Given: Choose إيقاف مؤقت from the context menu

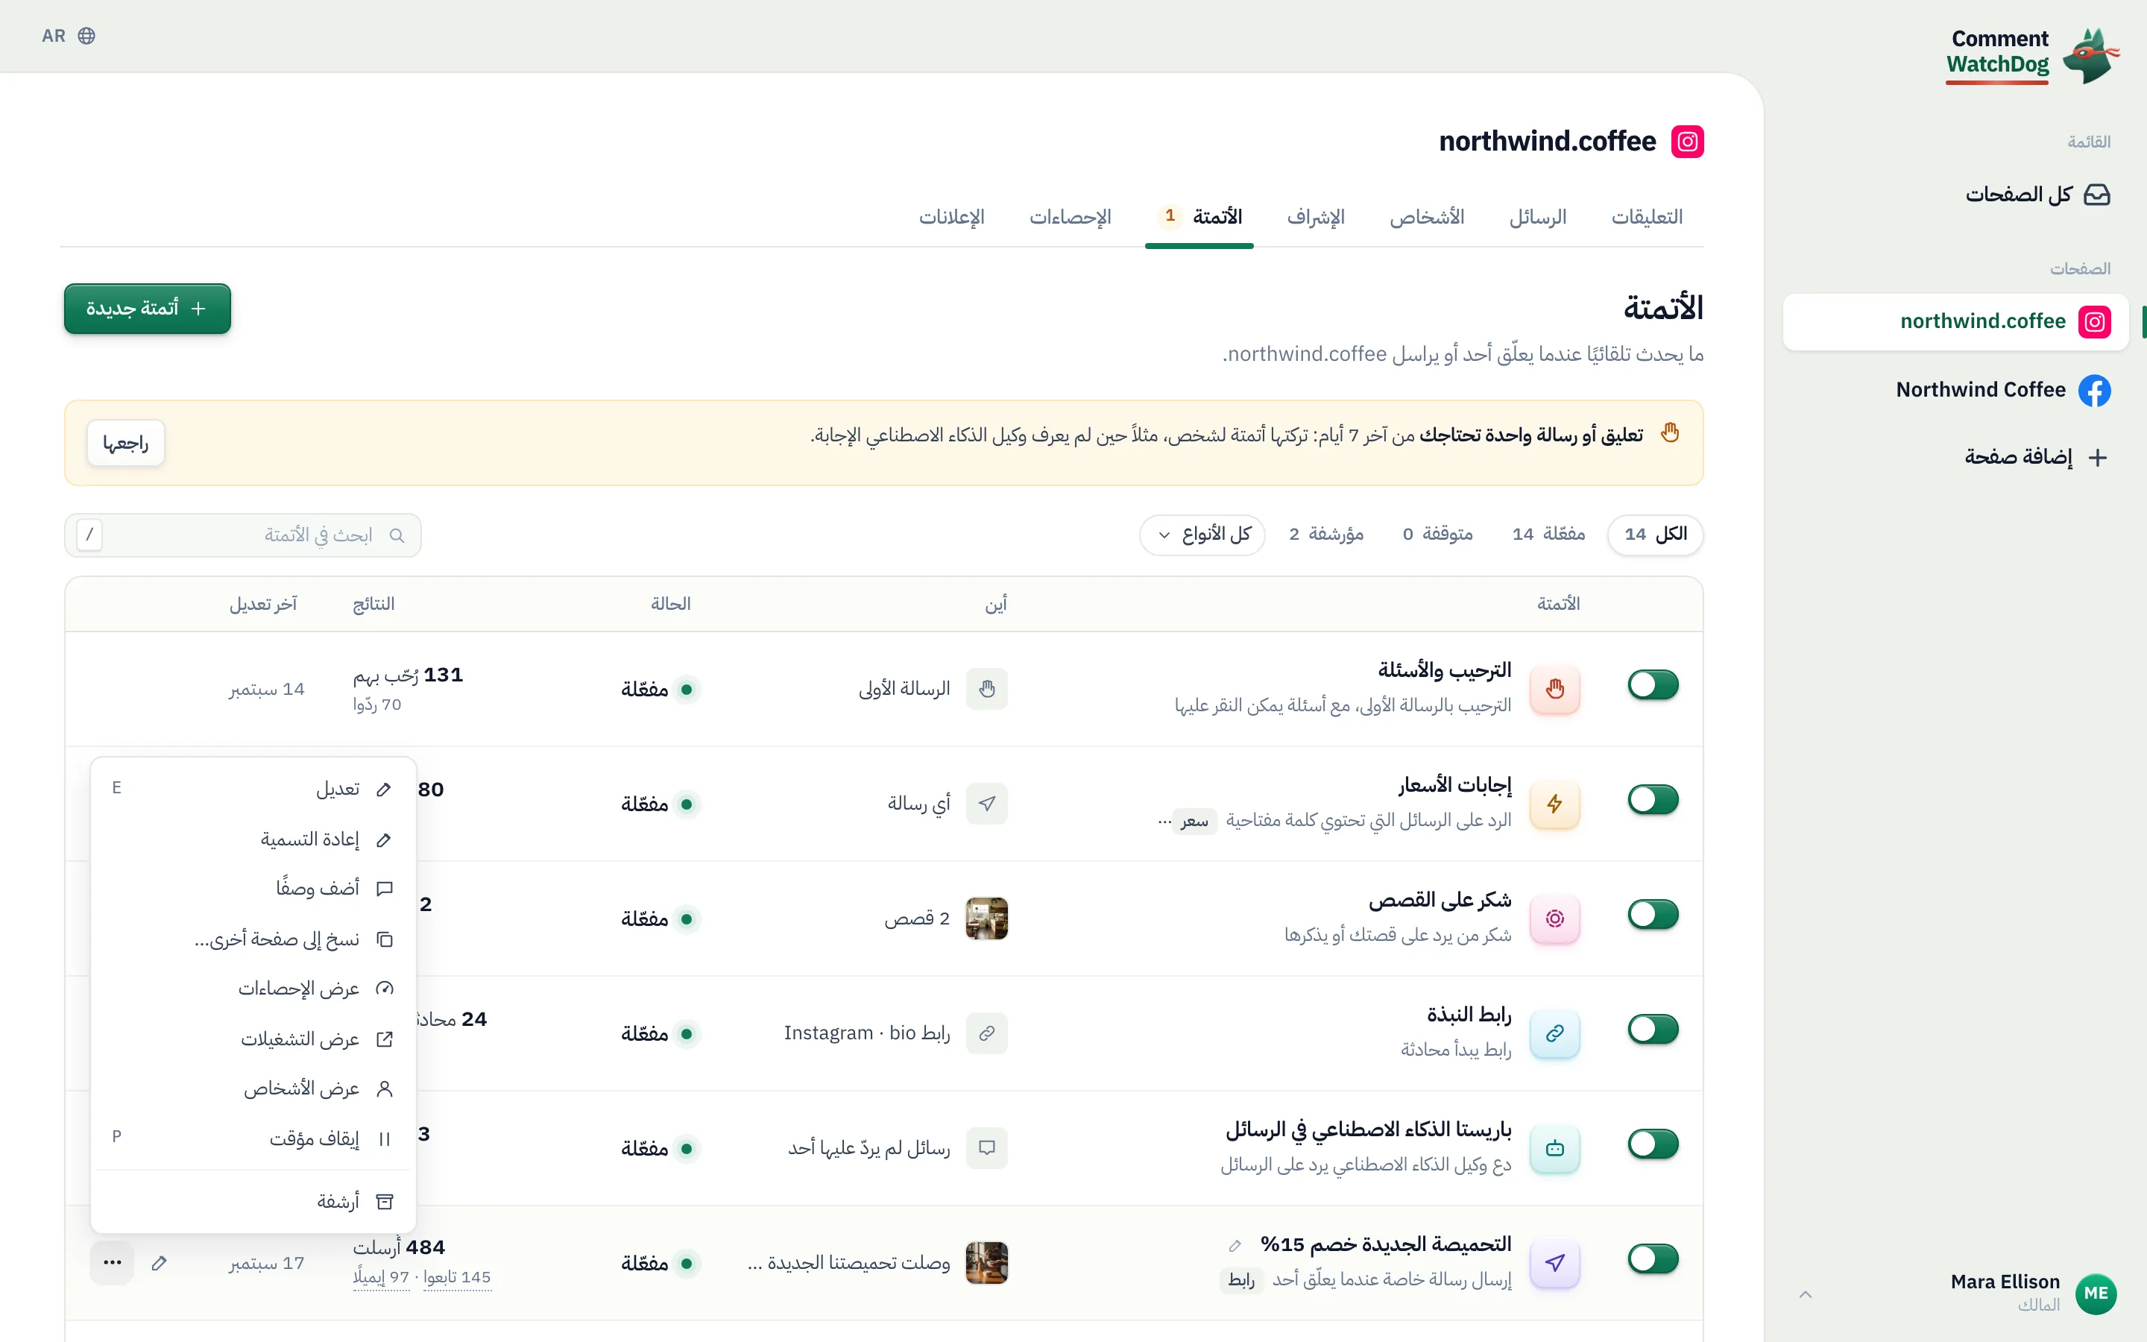Looking at the screenshot, I should pos(253,1138).
